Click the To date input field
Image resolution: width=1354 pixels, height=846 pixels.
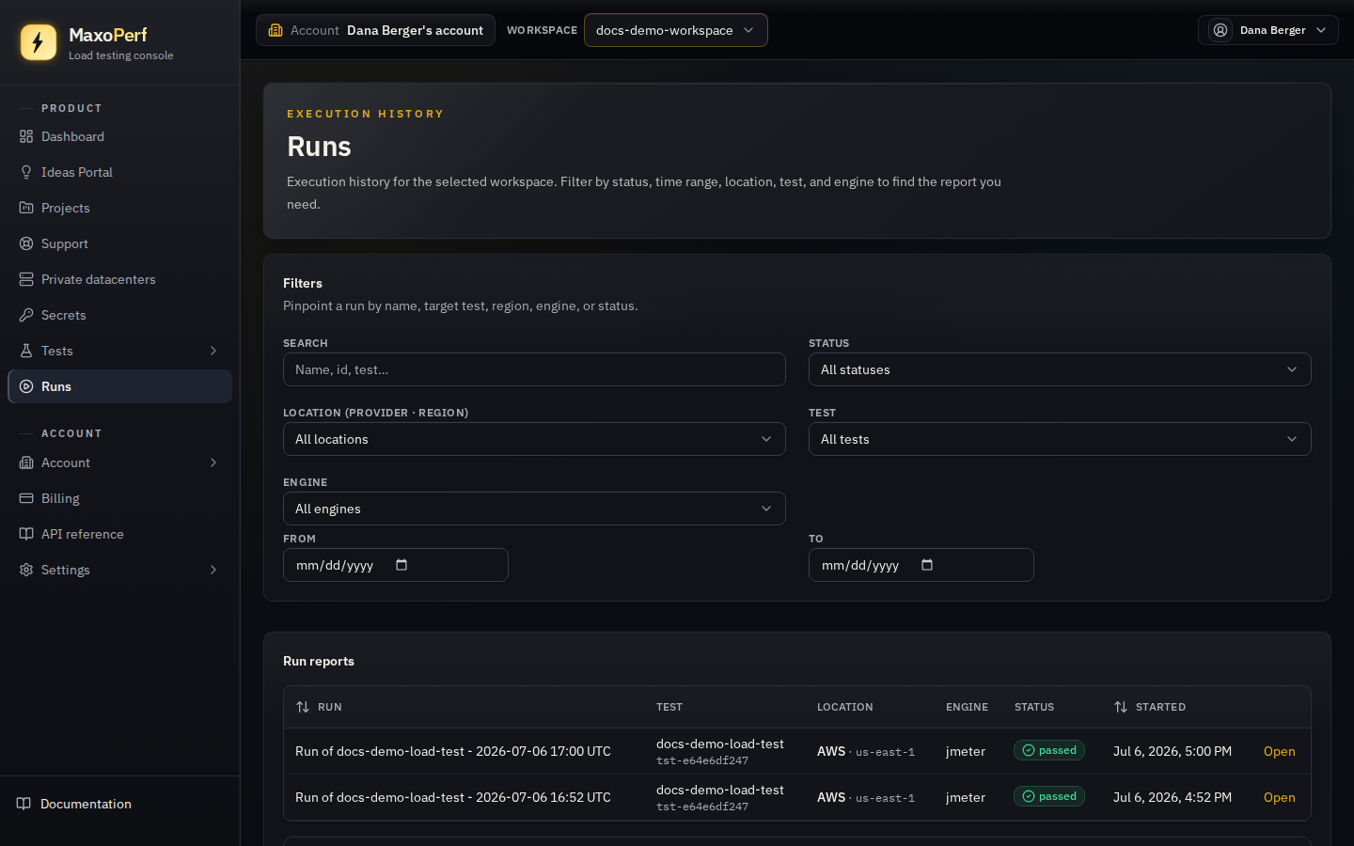coord(921,565)
